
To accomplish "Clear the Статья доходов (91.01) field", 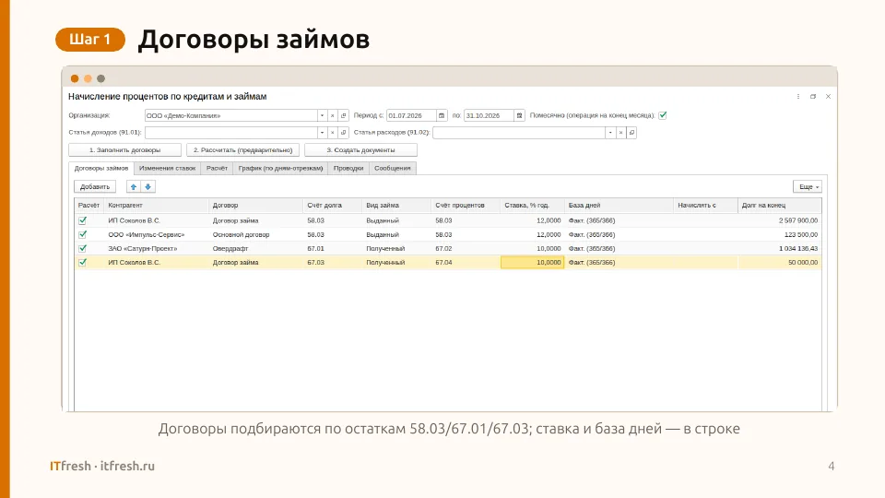I will pyautogui.click(x=333, y=133).
